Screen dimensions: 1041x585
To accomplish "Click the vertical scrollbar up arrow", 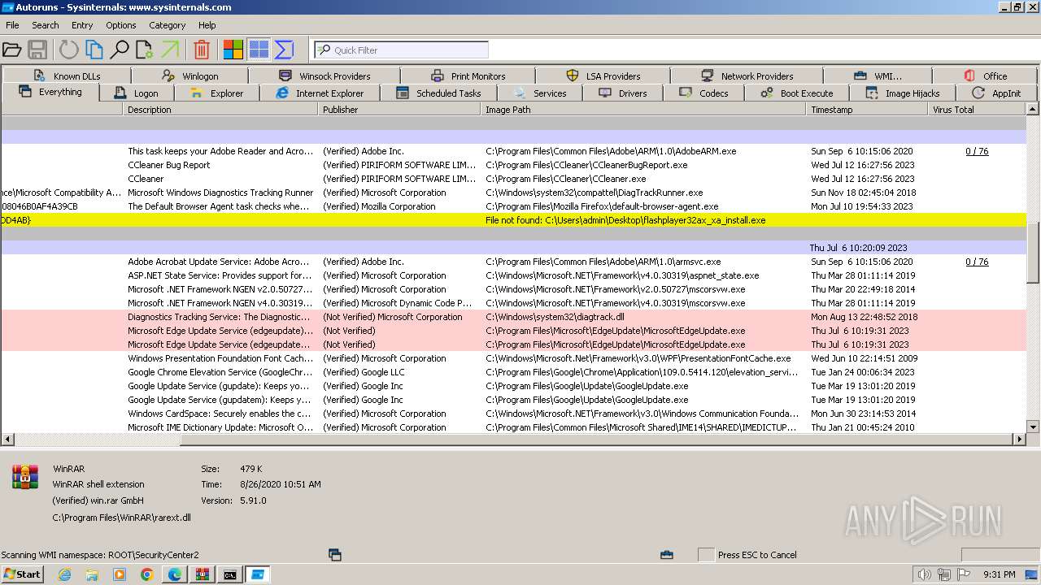I will 1033,109.
